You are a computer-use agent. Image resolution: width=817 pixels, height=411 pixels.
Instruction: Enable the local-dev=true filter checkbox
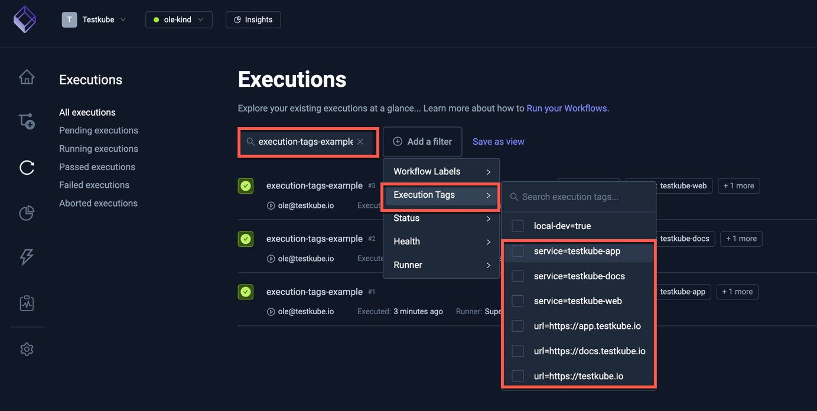[517, 226]
